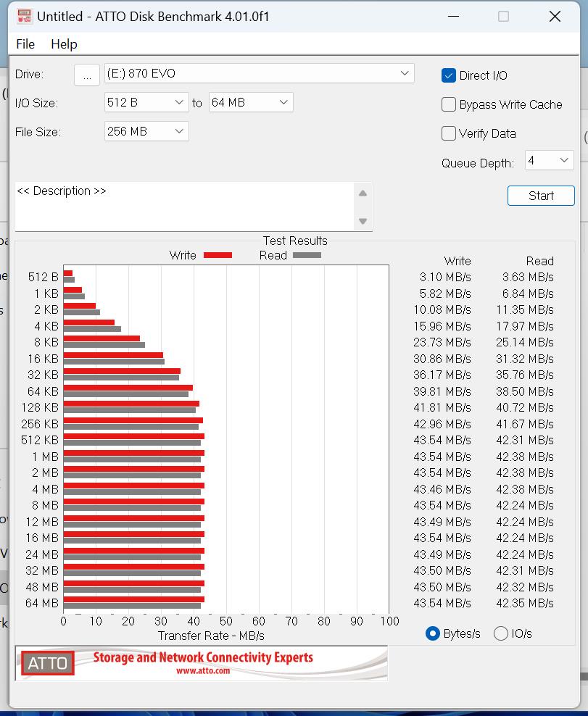Enable Bypass Write Cache checkbox
This screenshot has height=716, width=588.
point(448,104)
